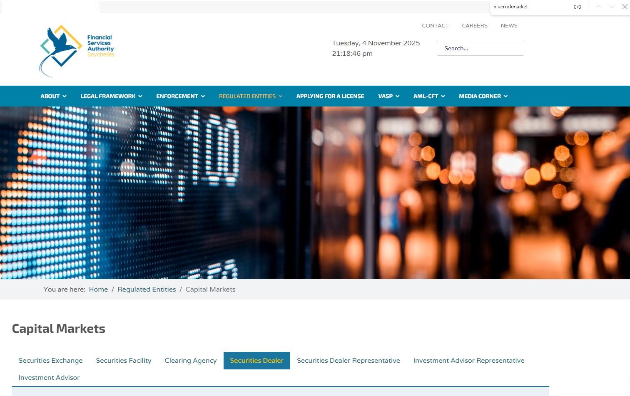Expand the AML-CFT menu
Screen dimensions: 630x396
pyautogui.click(x=429, y=96)
